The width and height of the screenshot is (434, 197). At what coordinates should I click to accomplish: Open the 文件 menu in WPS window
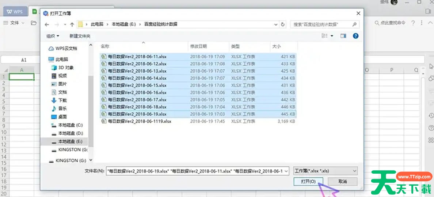tap(14, 23)
